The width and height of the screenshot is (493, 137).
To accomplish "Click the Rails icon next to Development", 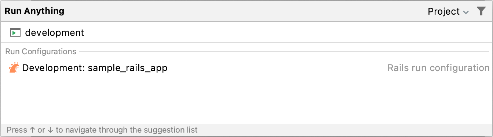I will point(14,68).
